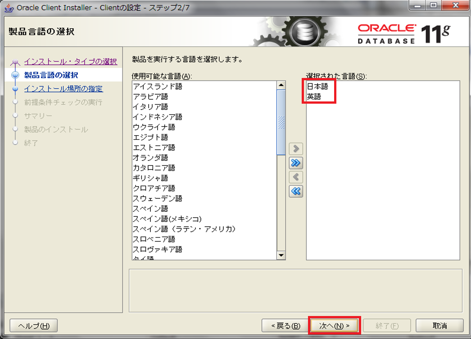The image size is (471, 339).
Task: Remove all languages with double left arrow
Action: pyautogui.click(x=296, y=191)
